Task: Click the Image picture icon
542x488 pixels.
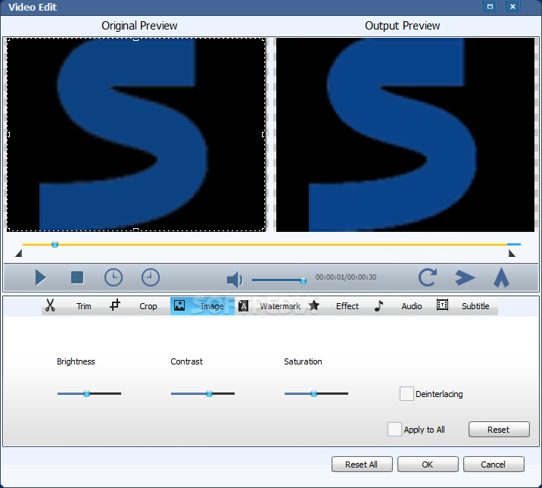Action: 179,305
